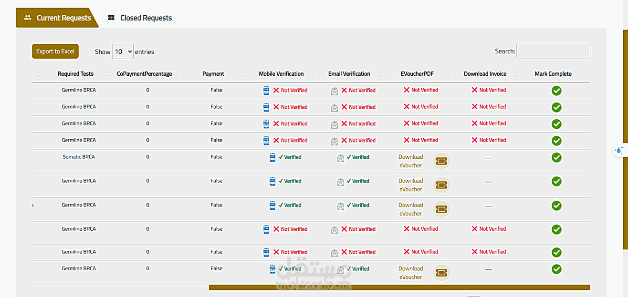
Task: Click the mobile verification icon in last row
Action: pos(272,269)
